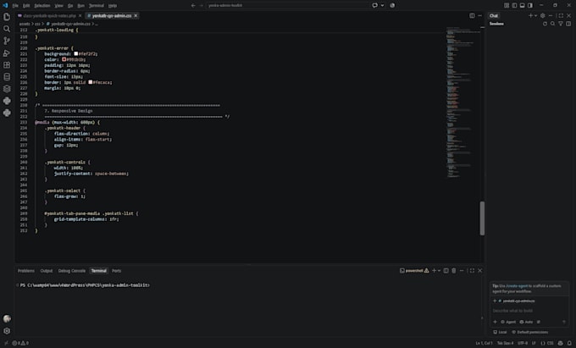
Task: Switch to the Output panel tab
Action: point(47,271)
